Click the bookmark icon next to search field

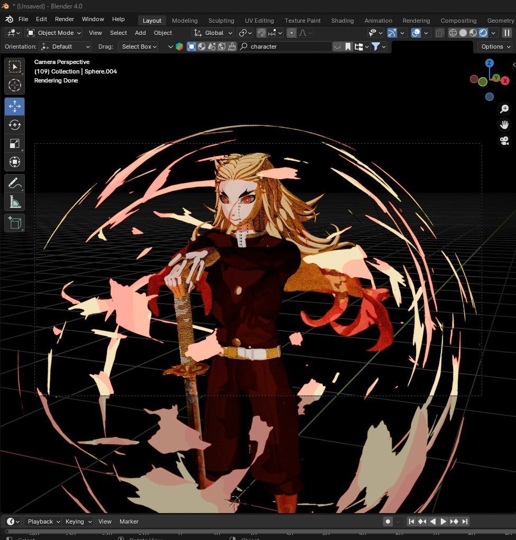click(348, 47)
